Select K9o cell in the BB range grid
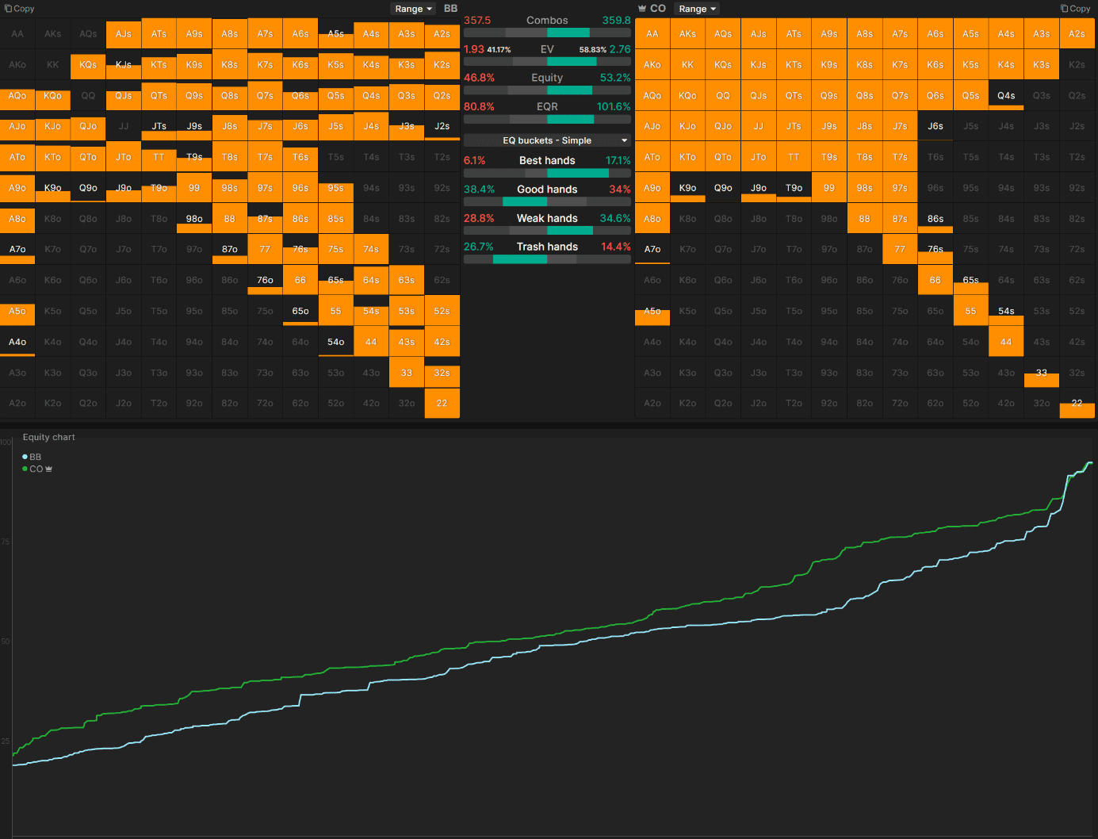Screen dimensions: 1098x839 (x=53, y=188)
